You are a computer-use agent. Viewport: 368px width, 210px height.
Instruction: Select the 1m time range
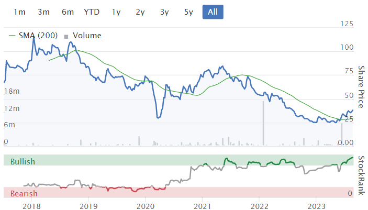pos(19,12)
